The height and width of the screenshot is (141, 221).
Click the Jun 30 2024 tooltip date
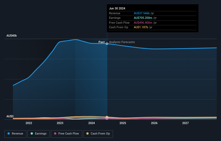(x=117, y=8)
